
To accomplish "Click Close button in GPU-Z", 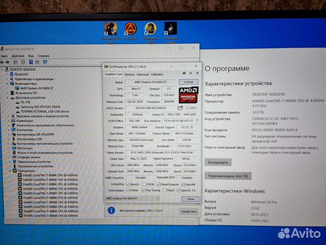I will coord(191,199).
